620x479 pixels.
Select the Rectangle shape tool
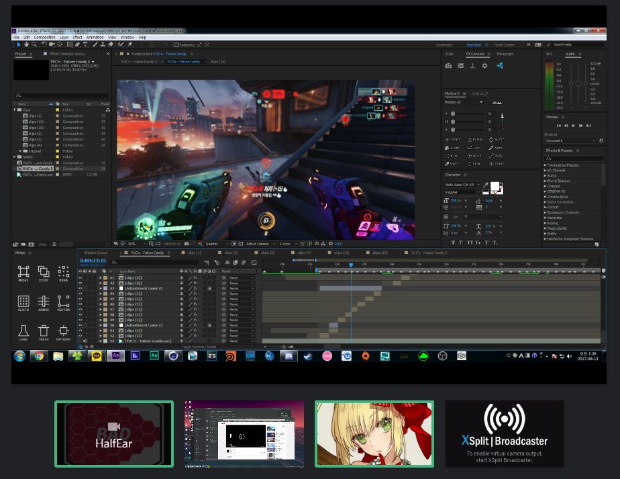(x=70, y=45)
